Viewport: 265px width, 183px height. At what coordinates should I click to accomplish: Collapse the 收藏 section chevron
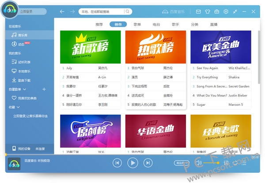(x=18, y=107)
